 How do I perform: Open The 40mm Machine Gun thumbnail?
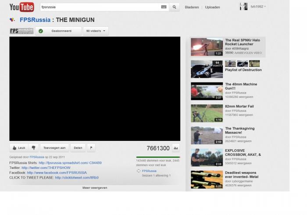point(207,91)
